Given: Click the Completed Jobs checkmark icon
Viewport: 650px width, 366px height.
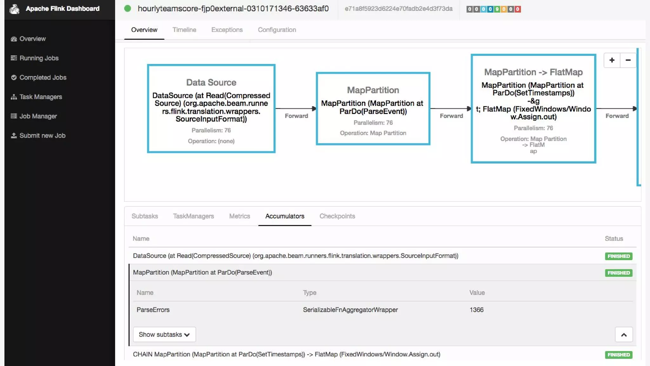Looking at the screenshot, I should click(x=14, y=78).
